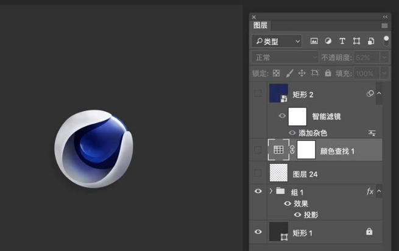Select the 矩形 1 layer name
This screenshot has height=251, width=399.
[302, 233]
